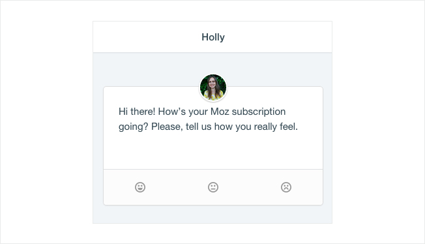Select the sad frowning face rating

pyautogui.click(x=286, y=187)
